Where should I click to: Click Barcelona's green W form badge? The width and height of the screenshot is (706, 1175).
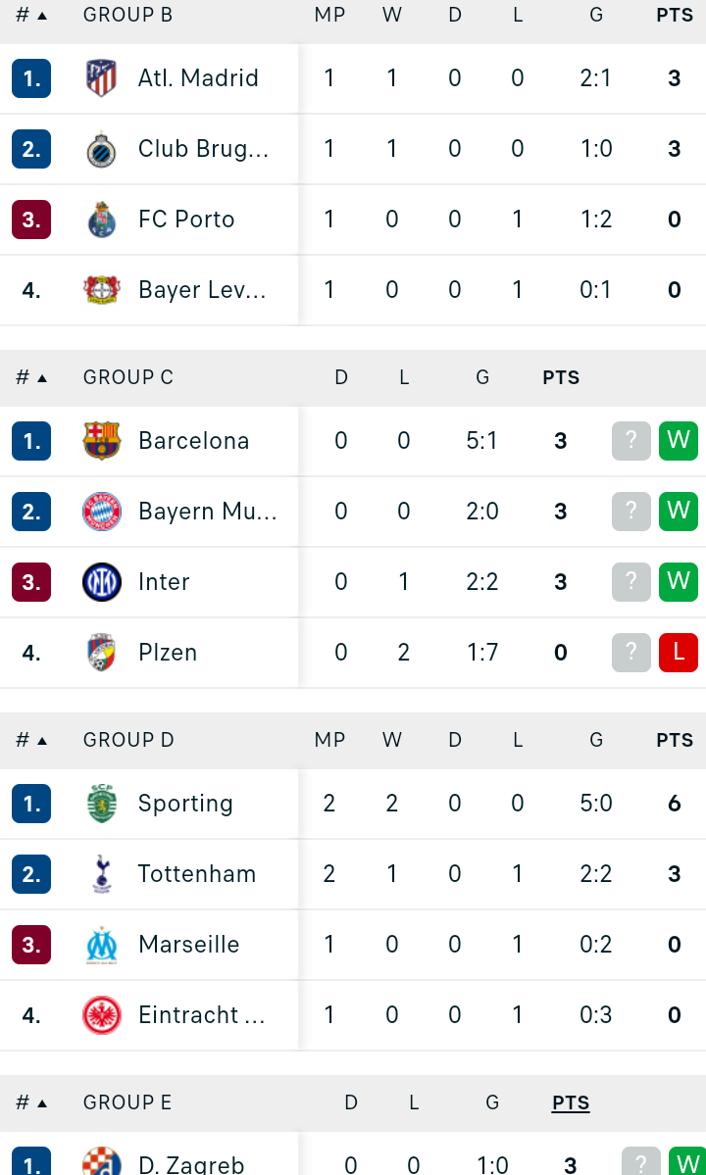coord(679,440)
